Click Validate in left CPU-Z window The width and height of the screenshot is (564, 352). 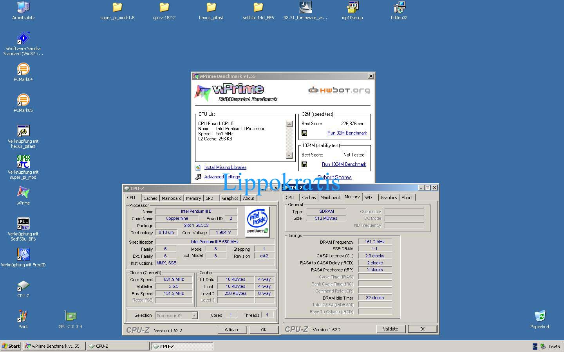(x=232, y=330)
